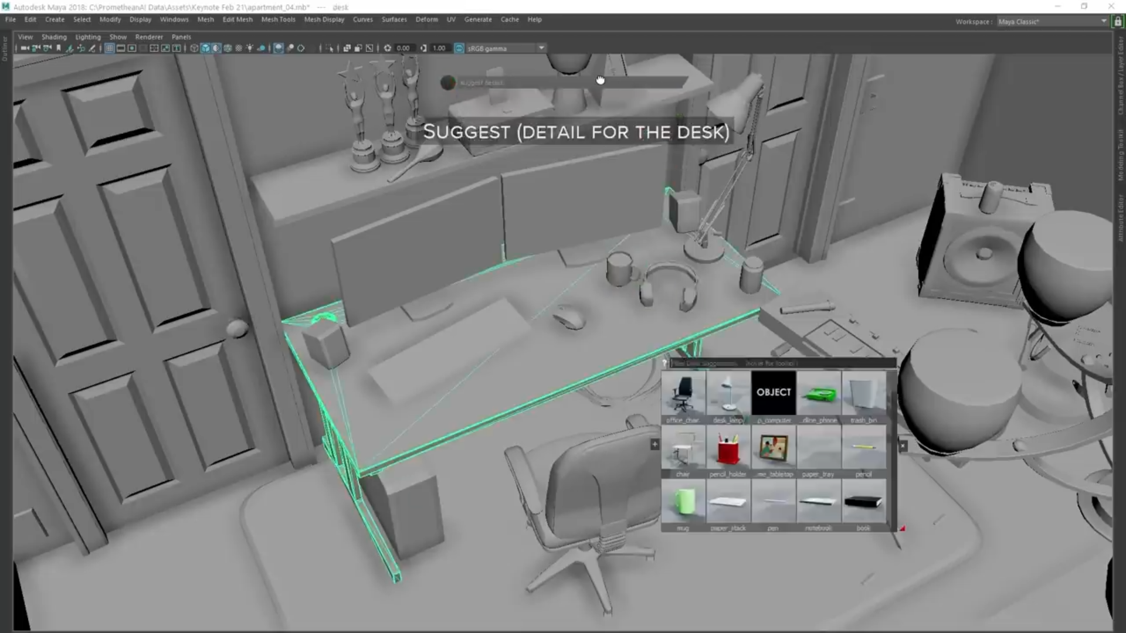Toggle use all lights bulb icon
This screenshot has width=1126, height=633.
[x=250, y=48]
